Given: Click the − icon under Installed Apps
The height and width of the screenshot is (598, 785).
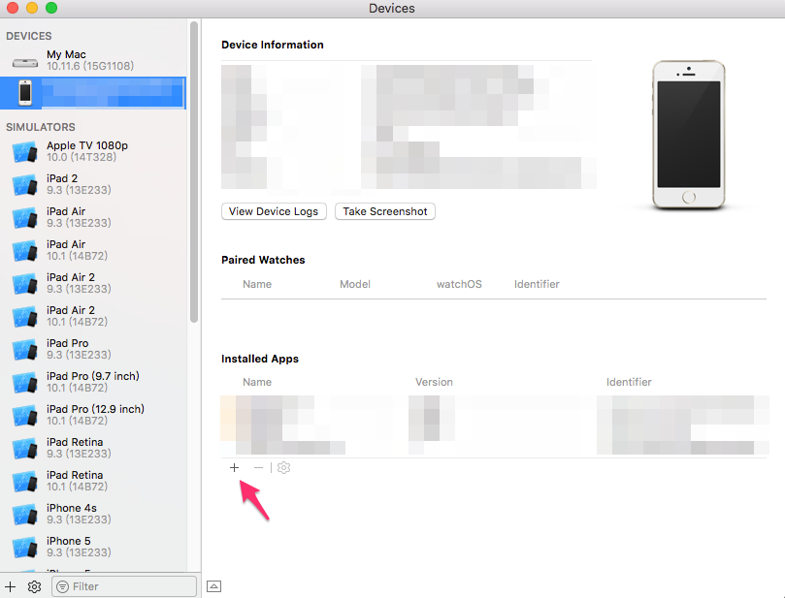Looking at the screenshot, I should (x=257, y=467).
